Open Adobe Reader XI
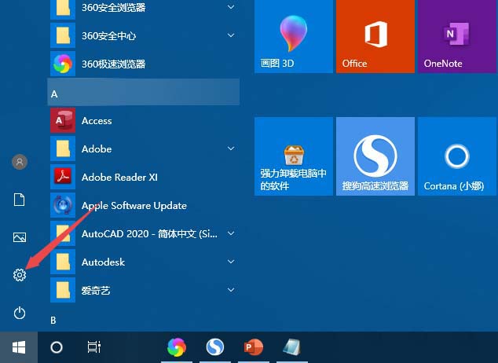 [145, 177]
